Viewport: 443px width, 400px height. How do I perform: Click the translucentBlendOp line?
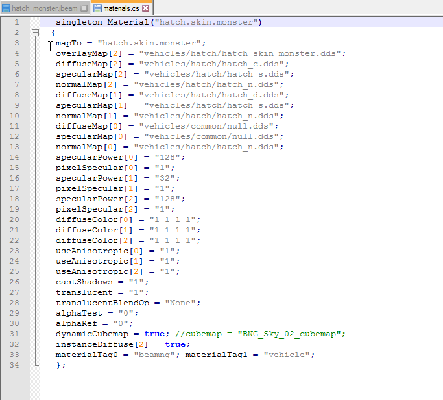(x=128, y=303)
